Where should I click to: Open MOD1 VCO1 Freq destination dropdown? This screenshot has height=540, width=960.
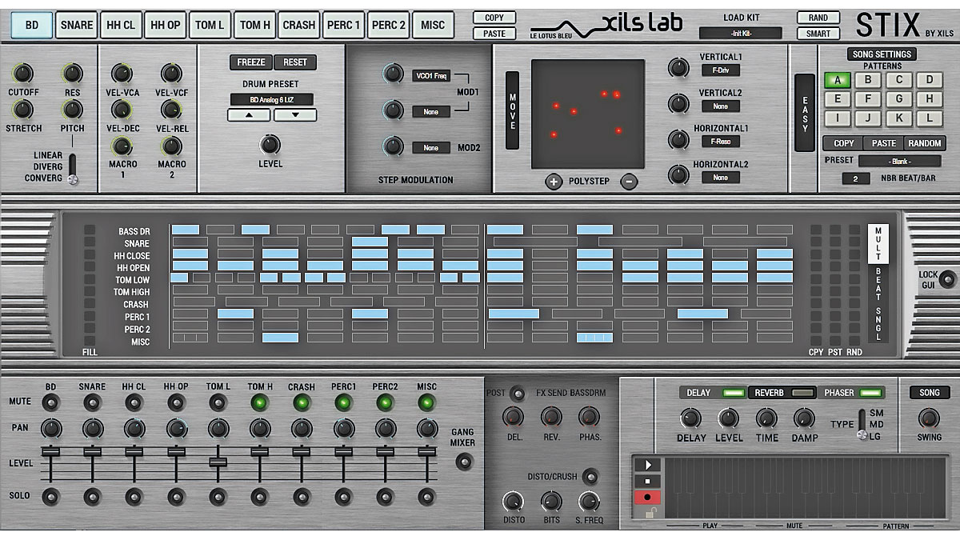tap(432, 76)
